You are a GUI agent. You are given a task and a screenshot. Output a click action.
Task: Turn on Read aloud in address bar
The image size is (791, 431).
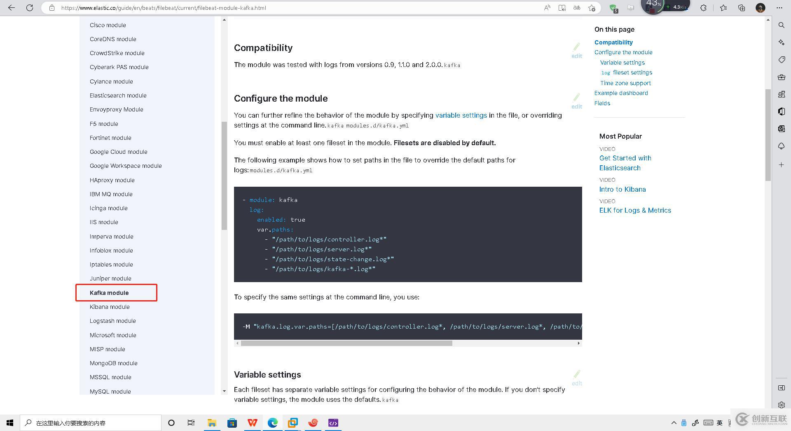[x=547, y=8]
